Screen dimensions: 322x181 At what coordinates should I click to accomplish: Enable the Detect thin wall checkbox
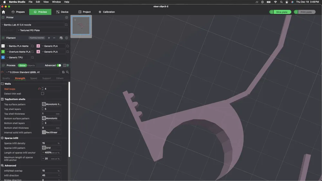(x=43, y=93)
